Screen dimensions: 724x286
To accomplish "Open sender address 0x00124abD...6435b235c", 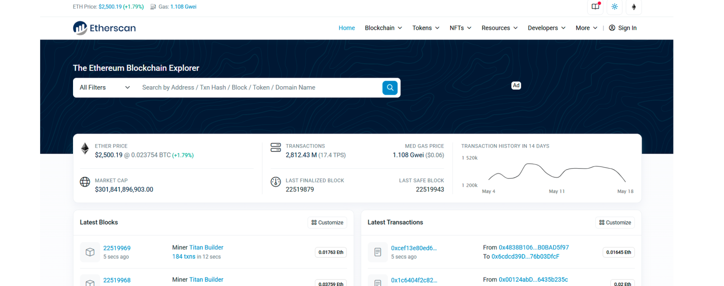I will coord(533,279).
